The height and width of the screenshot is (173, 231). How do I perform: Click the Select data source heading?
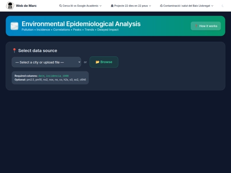coord(38,50)
